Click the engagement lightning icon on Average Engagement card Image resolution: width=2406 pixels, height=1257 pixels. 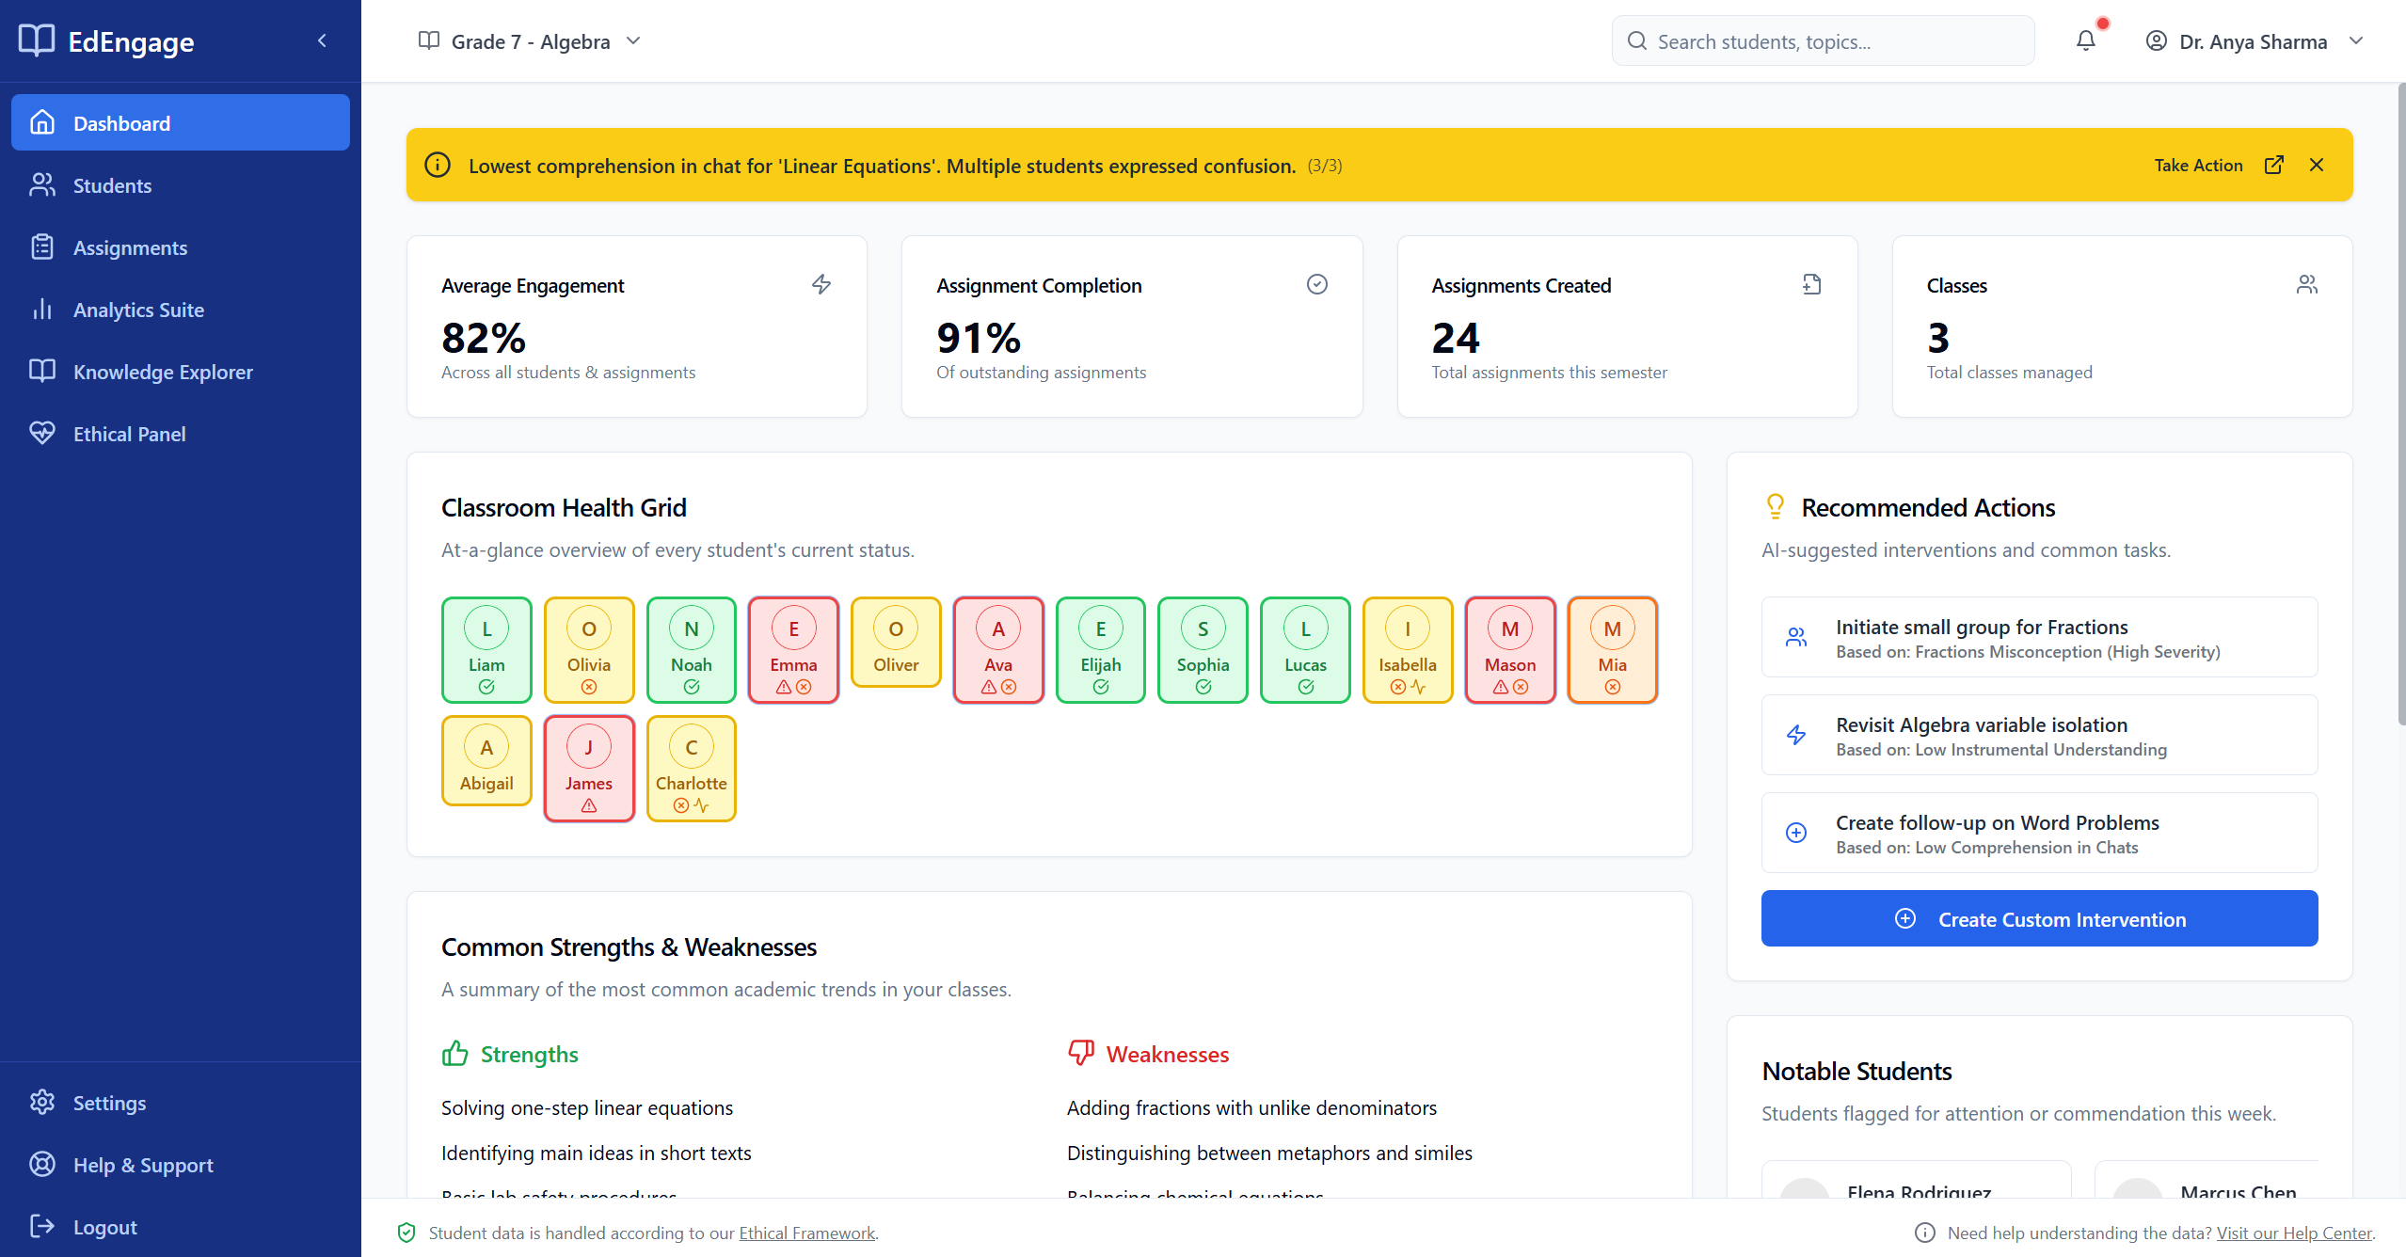[x=821, y=283]
